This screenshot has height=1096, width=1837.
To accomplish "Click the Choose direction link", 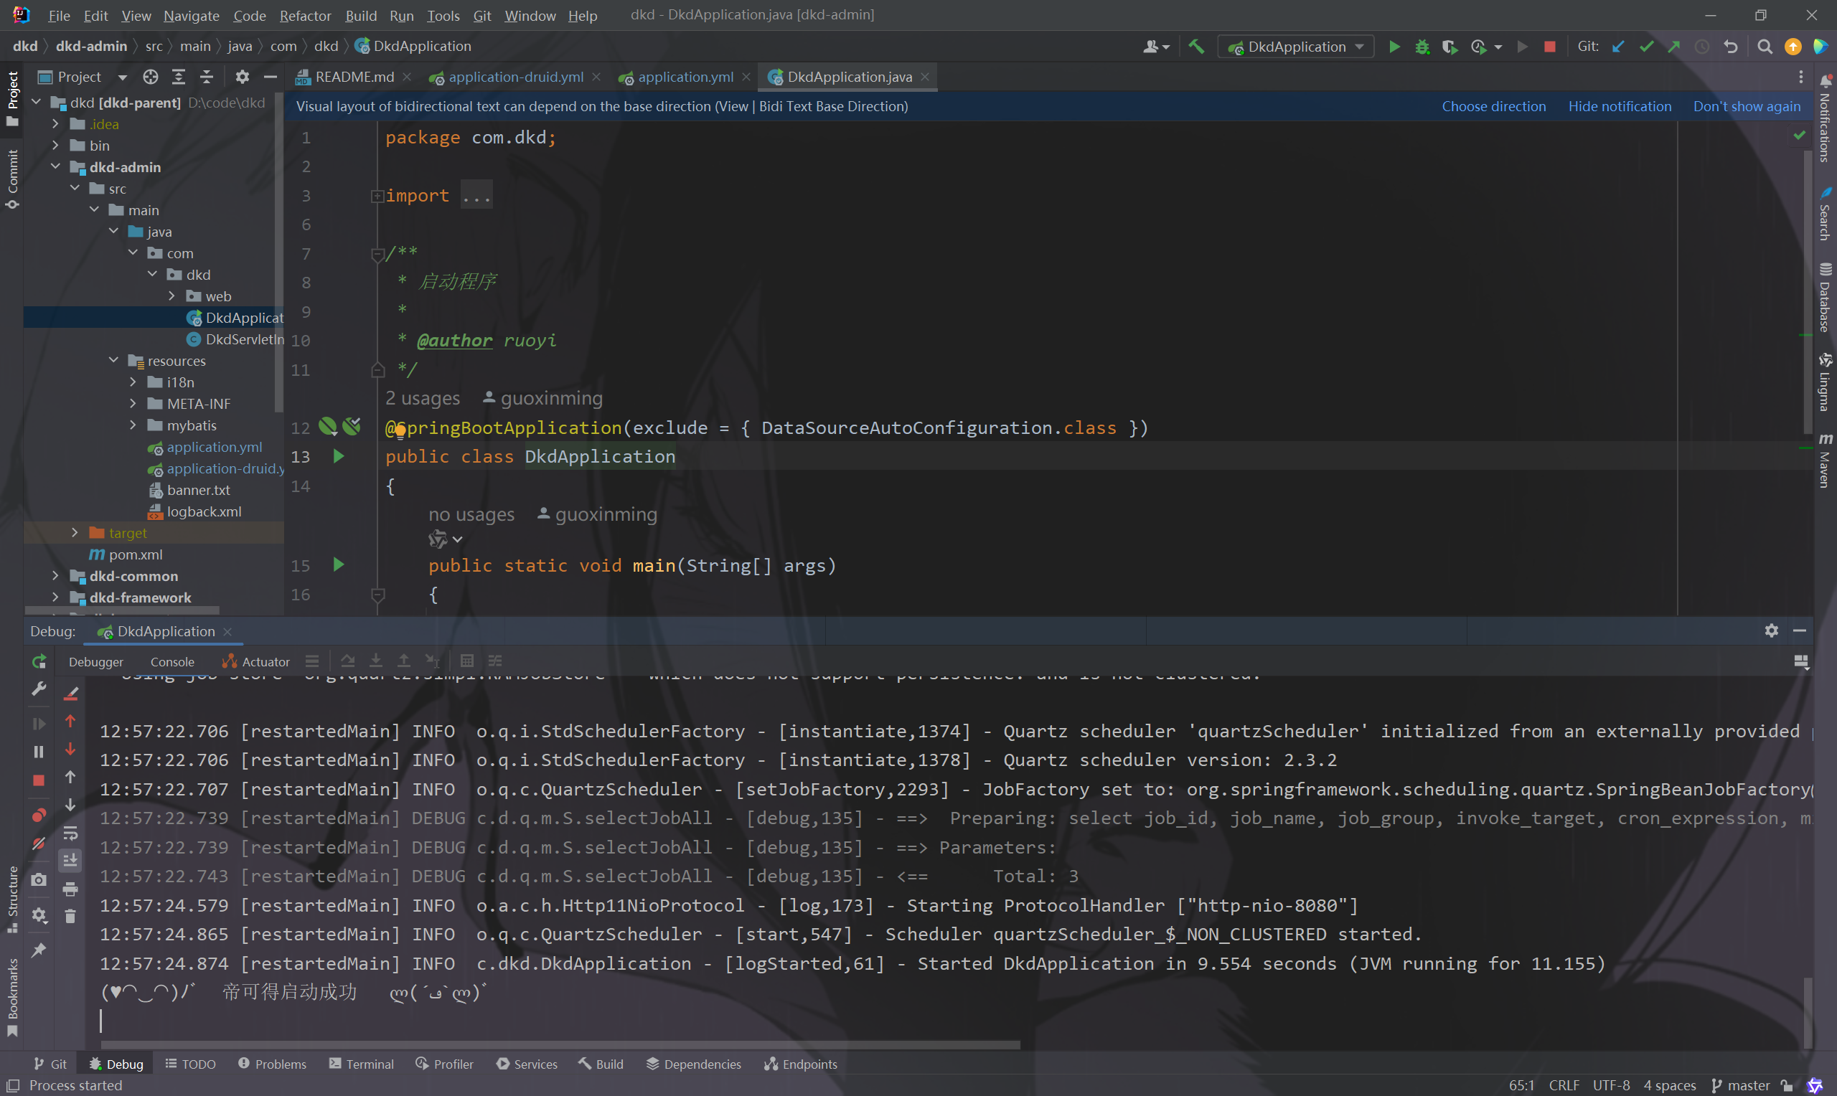I will coord(1493,106).
